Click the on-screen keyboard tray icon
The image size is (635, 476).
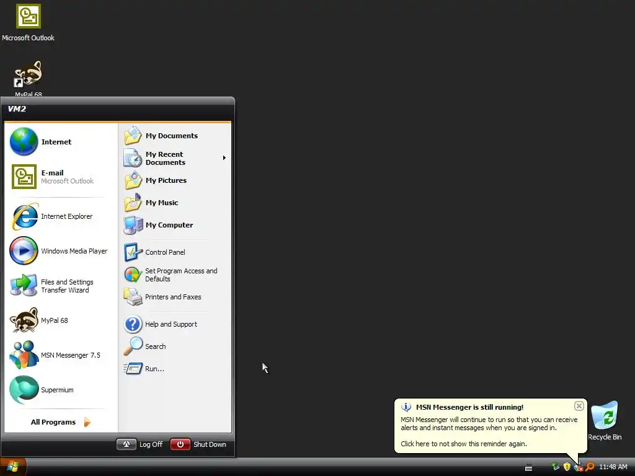[528, 467]
